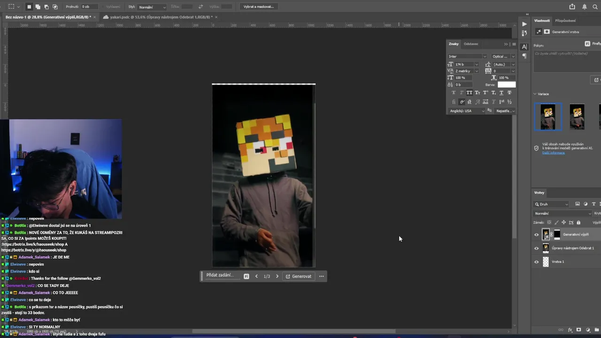This screenshot has width=601, height=338.
Task: Open font size 174 b dropdown
Action: click(476, 64)
